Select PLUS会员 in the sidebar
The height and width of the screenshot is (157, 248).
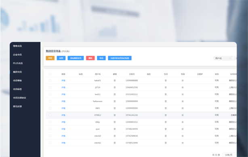click(x=18, y=63)
